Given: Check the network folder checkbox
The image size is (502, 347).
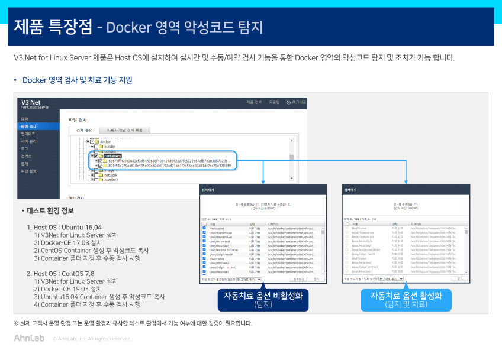Looking at the screenshot, I should 96,175.
